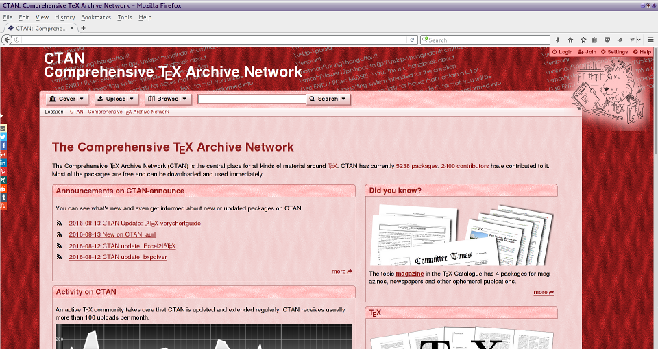This screenshot has width=658, height=349.
Task: Save the page to Pocket
Action: (607, 40)
